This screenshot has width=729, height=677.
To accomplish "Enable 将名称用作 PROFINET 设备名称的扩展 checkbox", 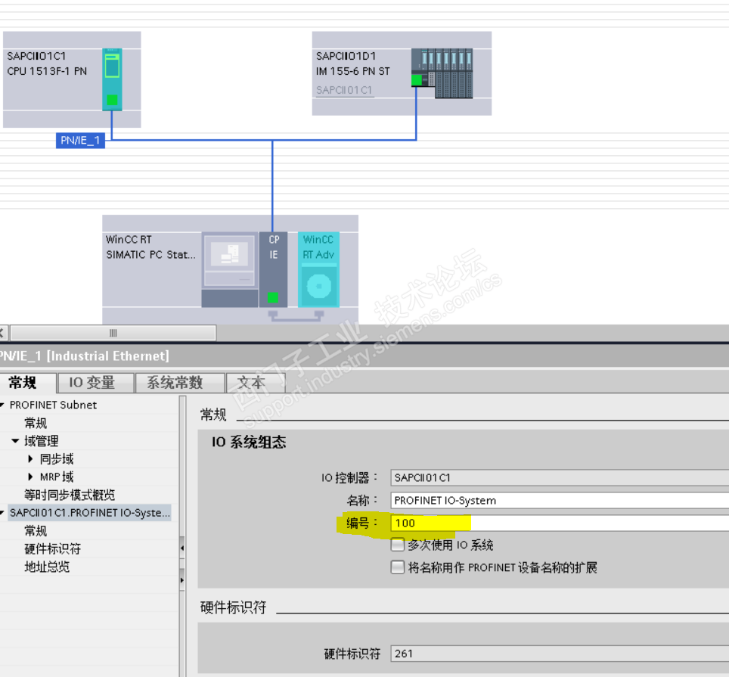I will (398, 567).
